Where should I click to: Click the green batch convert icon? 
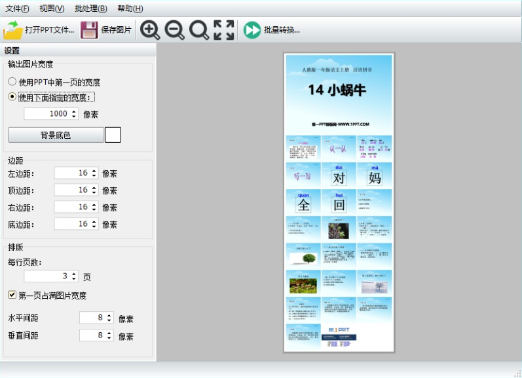click(252, 30)
